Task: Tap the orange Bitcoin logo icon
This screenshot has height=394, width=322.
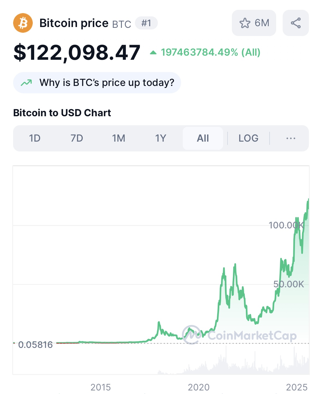Action: (x=23, y=23)
